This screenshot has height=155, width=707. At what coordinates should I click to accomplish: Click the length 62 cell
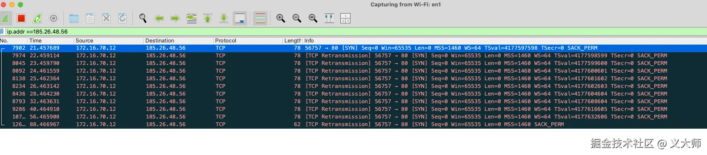pyautogui.click(x=297, y=124)
